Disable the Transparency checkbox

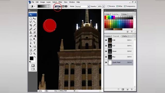(125, 6)
